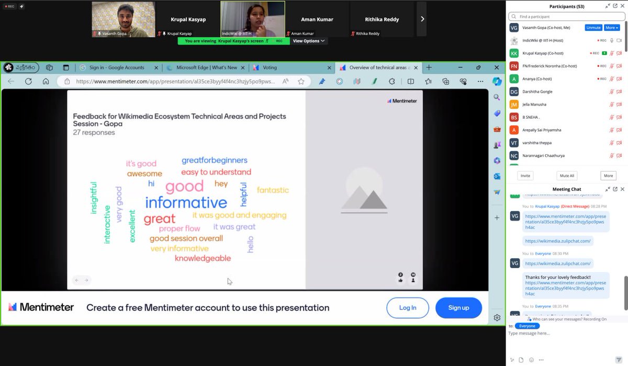Click the Invite button

point(525,176)
